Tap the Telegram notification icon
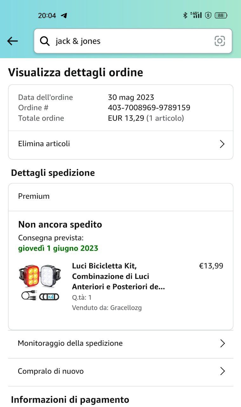Image resolution: width=241 pixels, height=407 pixels. click(x=64, y=15)
